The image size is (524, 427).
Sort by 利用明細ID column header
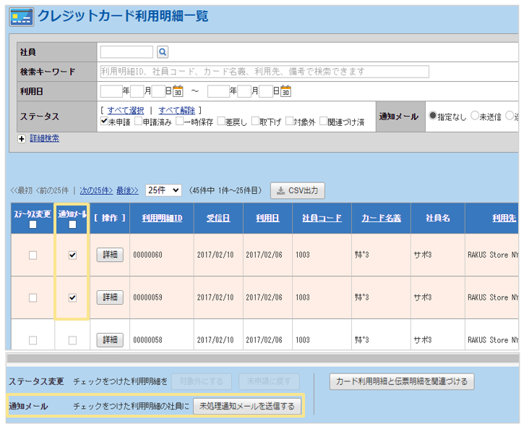tap(162, 217)
